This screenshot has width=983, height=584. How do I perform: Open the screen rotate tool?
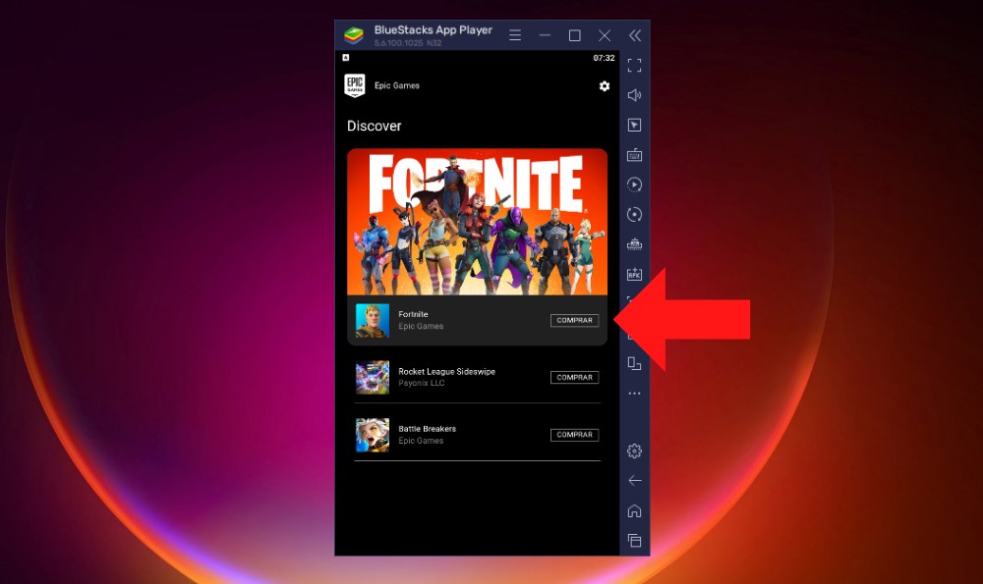[634, 214]
